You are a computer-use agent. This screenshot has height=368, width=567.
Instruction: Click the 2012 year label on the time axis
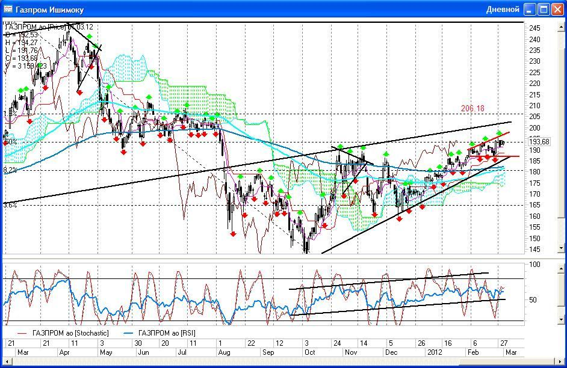[x=435, y=352]
